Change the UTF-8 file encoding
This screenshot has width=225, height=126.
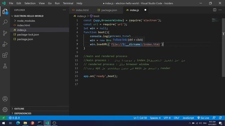[167, 118]
